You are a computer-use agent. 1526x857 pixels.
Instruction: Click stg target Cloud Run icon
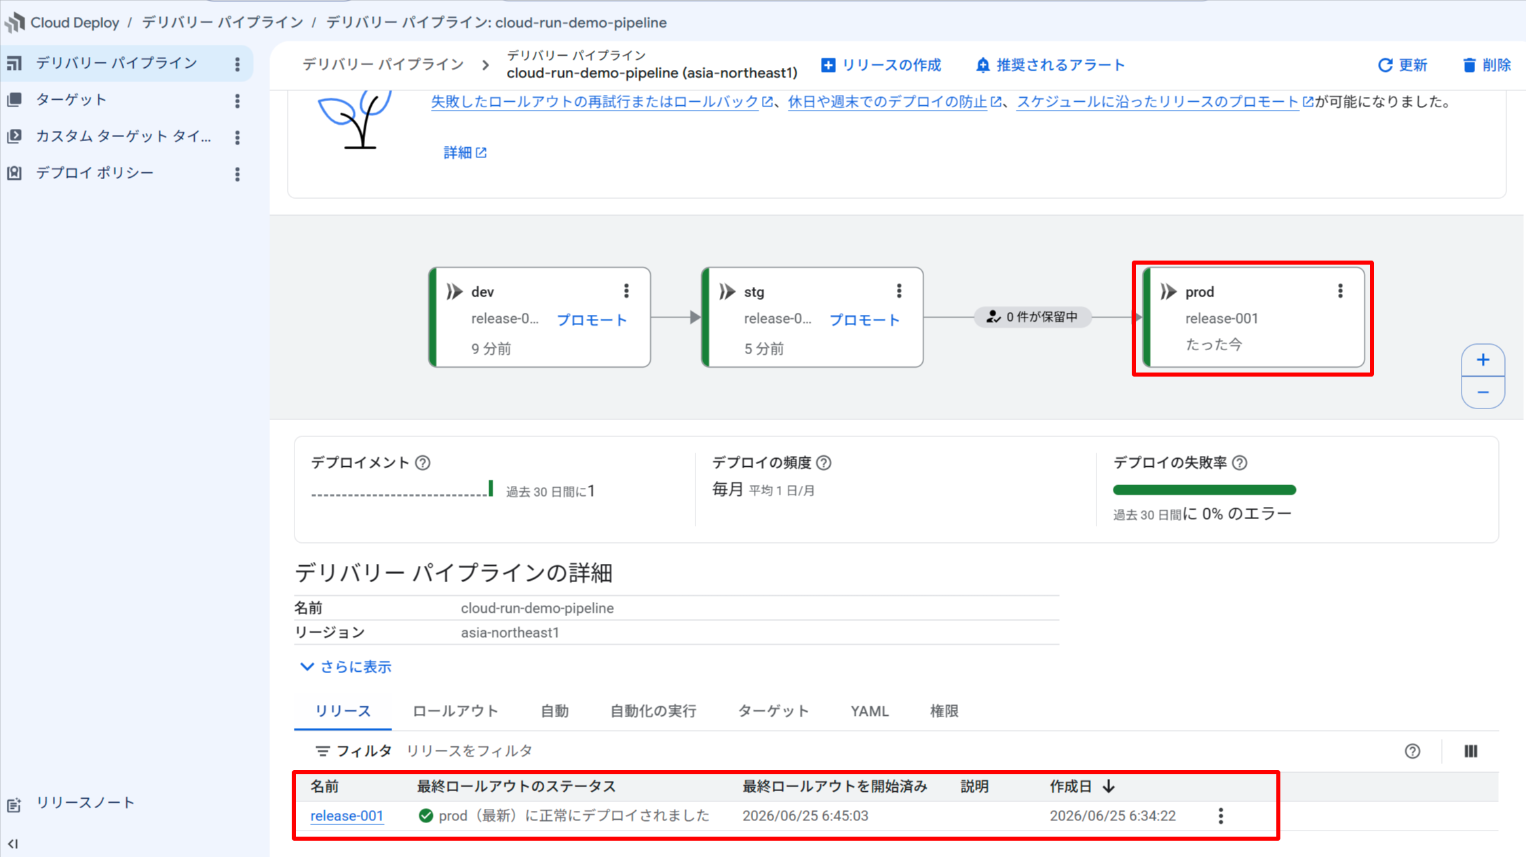[x=727, y=292]
